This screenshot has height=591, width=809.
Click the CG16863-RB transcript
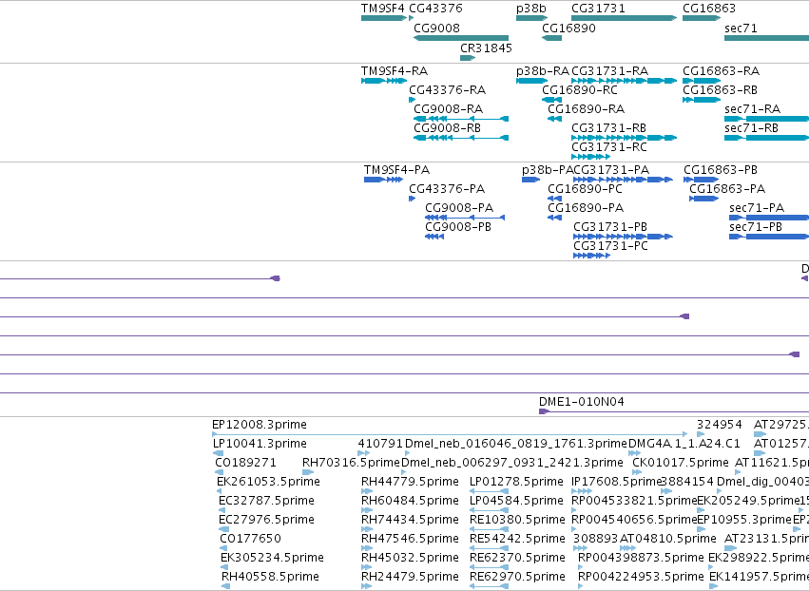(702, 100)
